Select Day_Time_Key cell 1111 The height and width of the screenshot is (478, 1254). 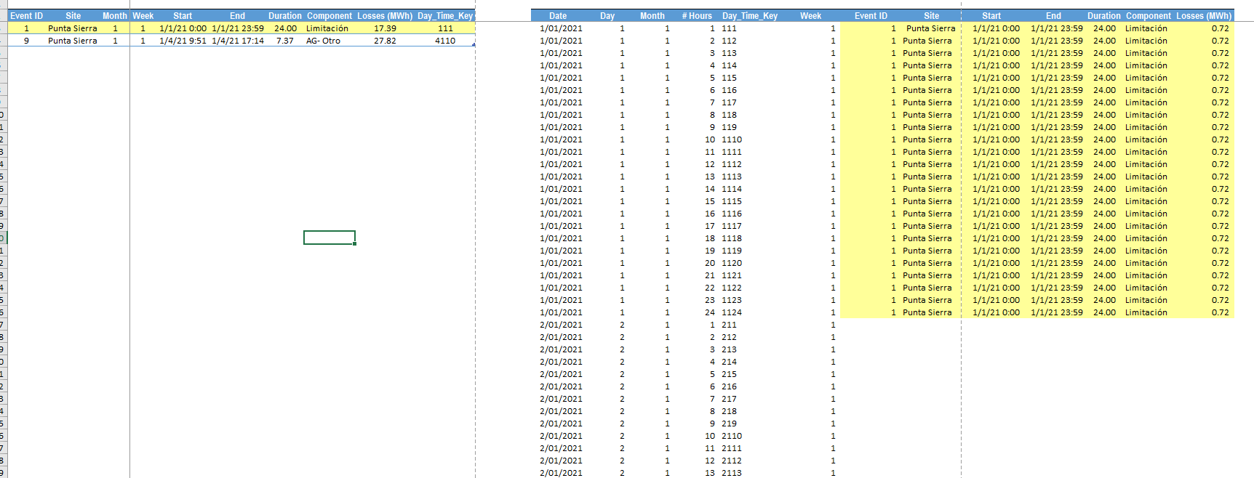[x=732, y=152]
